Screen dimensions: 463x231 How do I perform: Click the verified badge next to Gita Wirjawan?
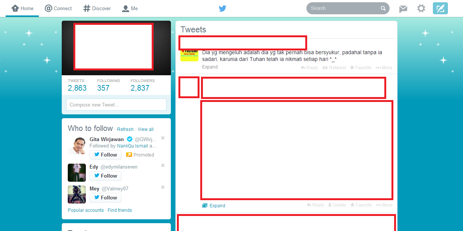click(129, 139)
